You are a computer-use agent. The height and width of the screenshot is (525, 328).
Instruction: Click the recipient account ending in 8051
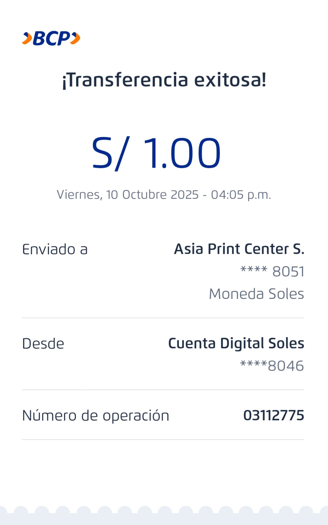(272, 271)
